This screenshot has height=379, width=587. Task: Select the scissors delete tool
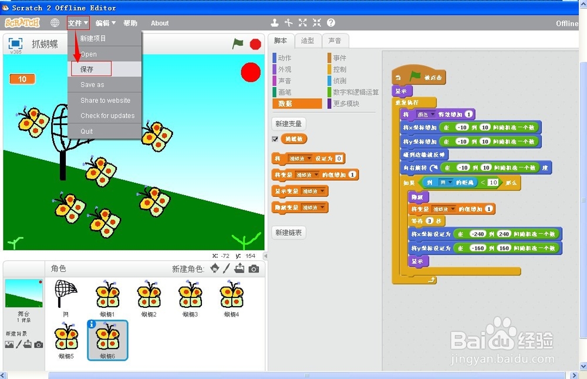[288, 22]
